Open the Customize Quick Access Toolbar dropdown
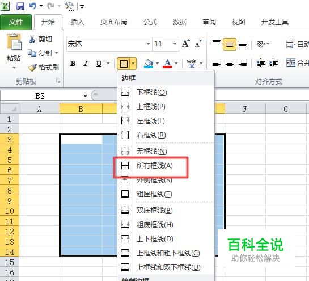 82,7
